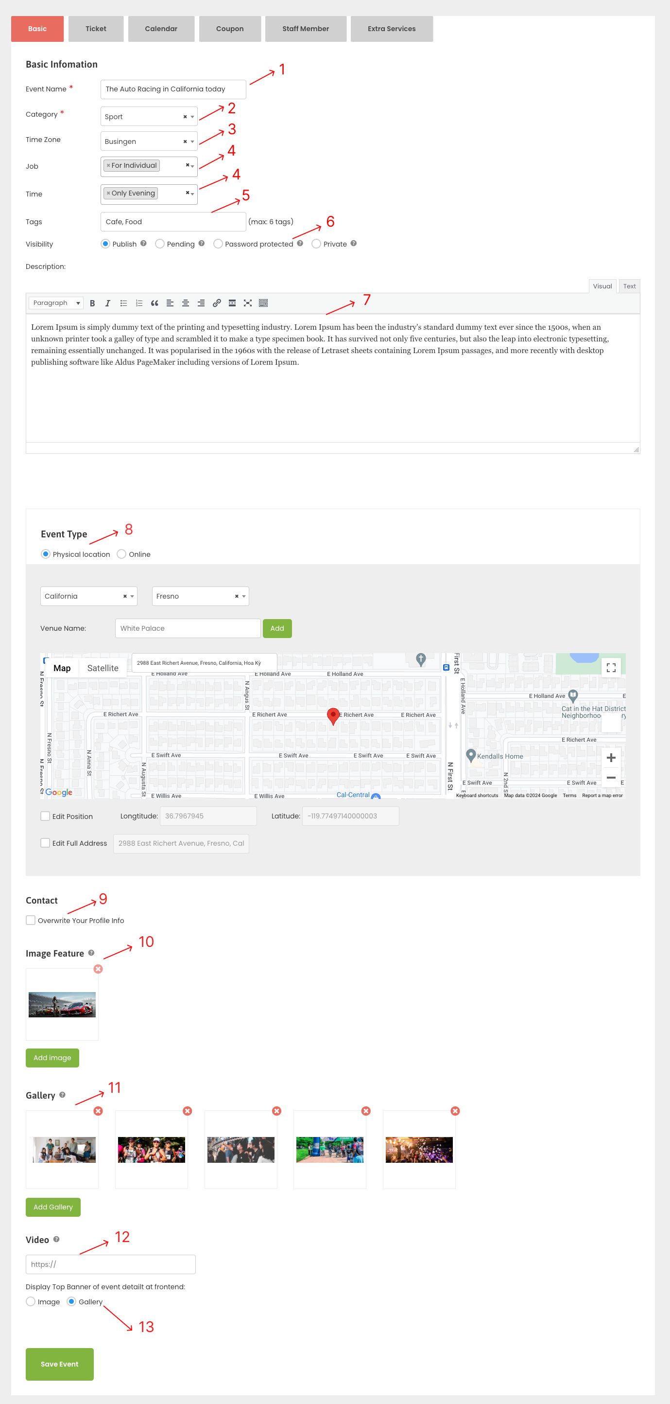Click the Add Gallery button
Screen dimensions: 670x1404
(53, 1207)
